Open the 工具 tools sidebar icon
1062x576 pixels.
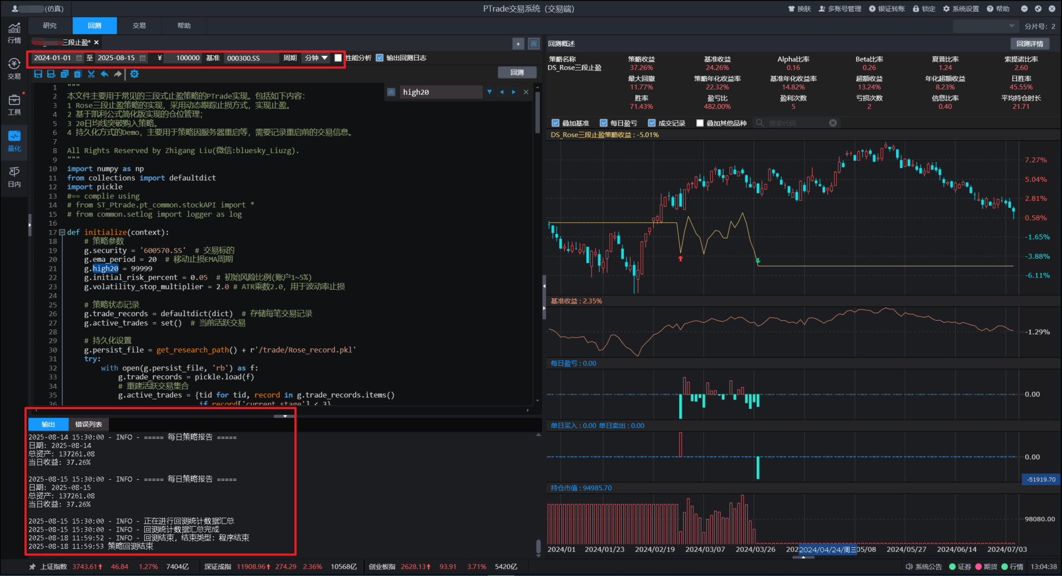[x=14, y=105]
